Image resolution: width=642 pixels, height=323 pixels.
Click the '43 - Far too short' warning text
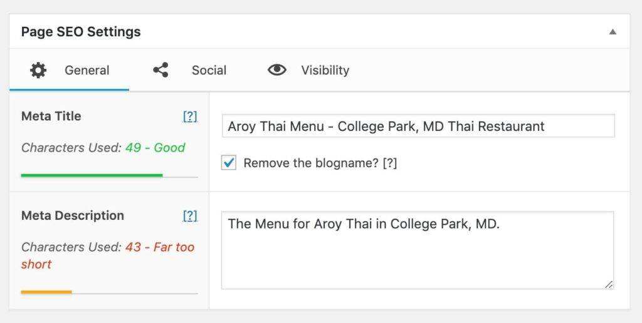[x=159, y=247]
